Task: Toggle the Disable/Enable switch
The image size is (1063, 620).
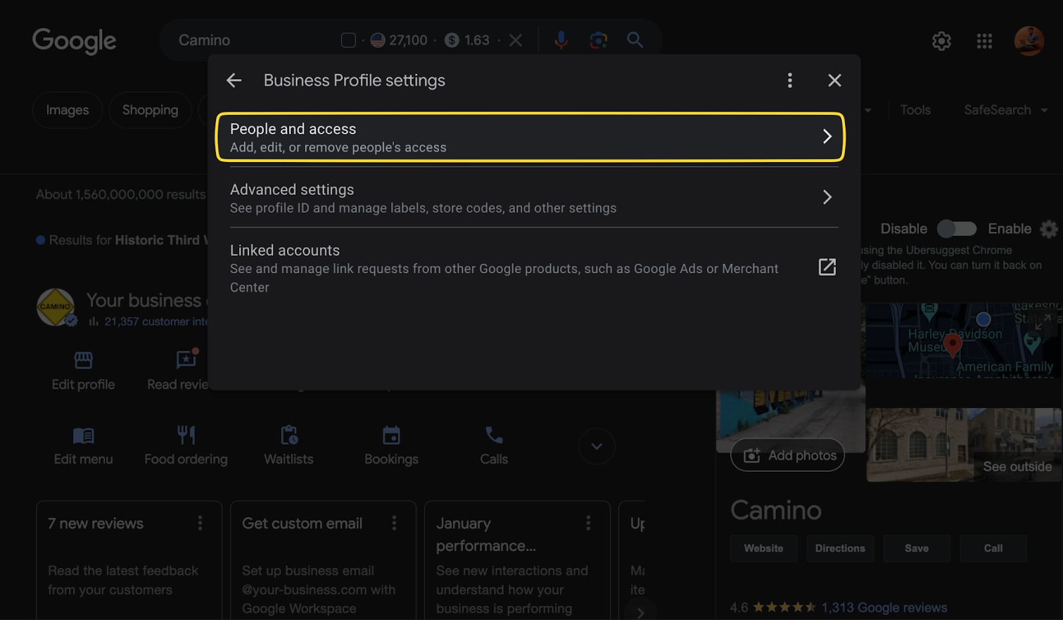Action: pos(957,229)
